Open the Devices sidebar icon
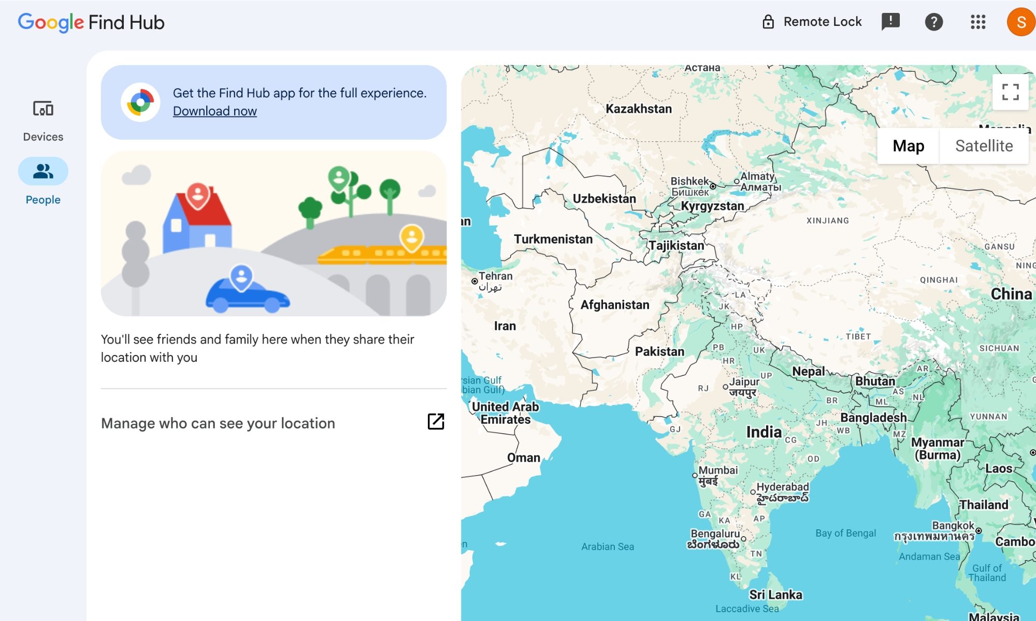The height and width of the screenshot is (621, 1036). click(43, 109)
